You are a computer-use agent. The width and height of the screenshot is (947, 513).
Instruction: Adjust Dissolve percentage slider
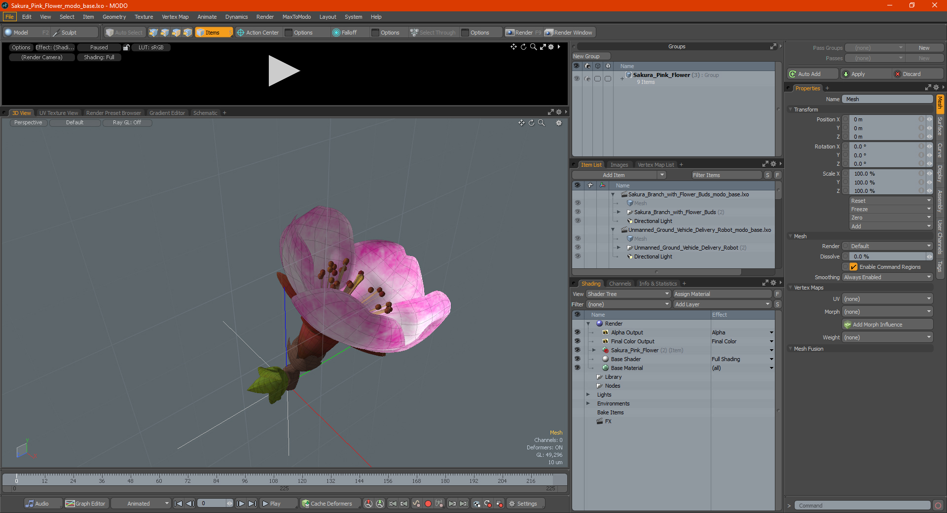(x=887, y=256)
